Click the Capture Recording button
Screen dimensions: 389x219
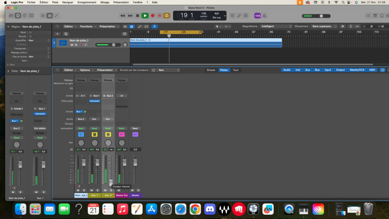pos(159,16)
